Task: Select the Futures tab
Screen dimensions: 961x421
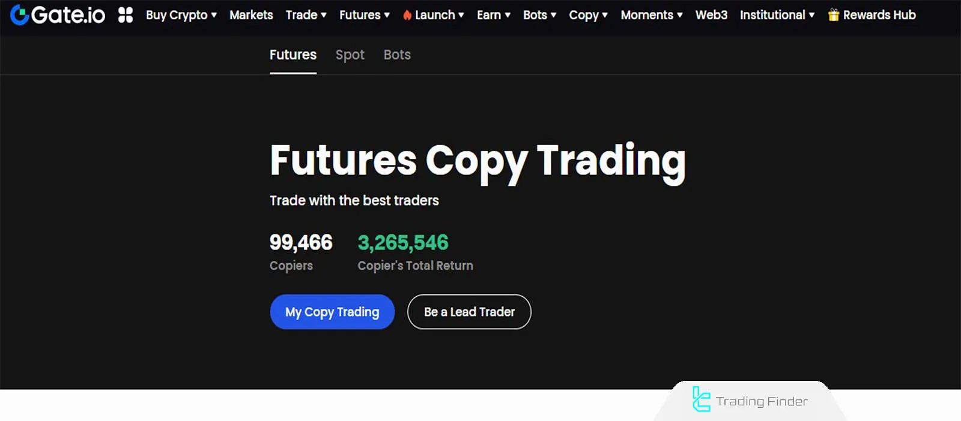Action: [x=293, y=55]
